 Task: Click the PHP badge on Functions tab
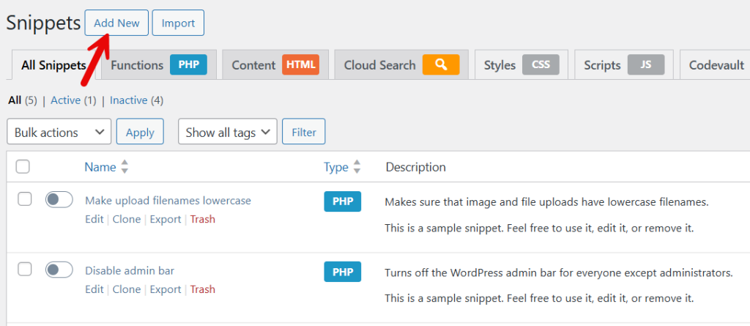pyautogui.click(x=188, y=65)
